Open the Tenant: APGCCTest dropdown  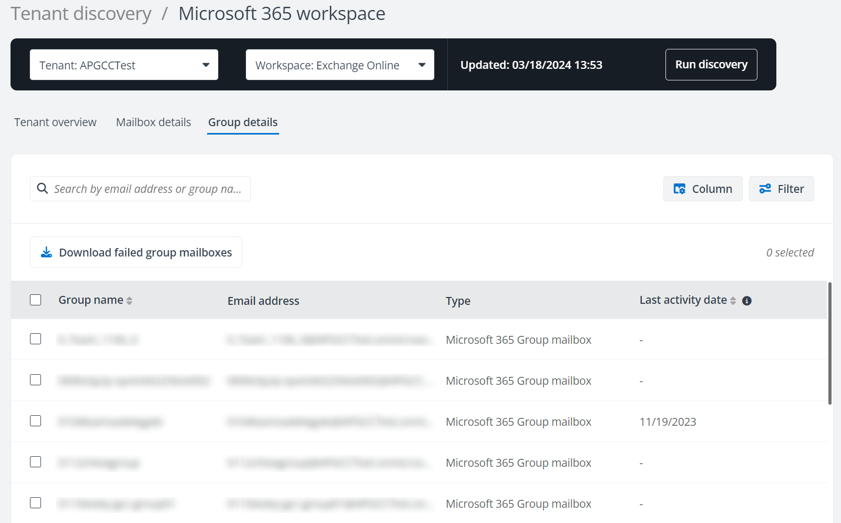click(x=124, y=64)
